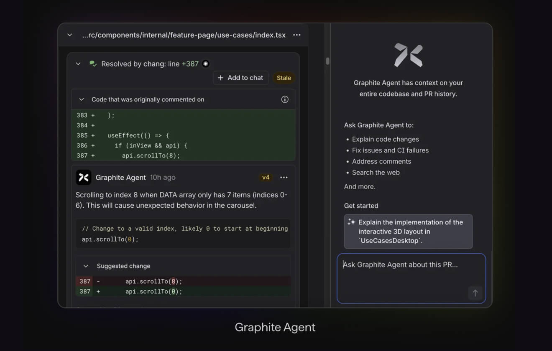Click the Graphite logo in agent panel

point(409,55)
